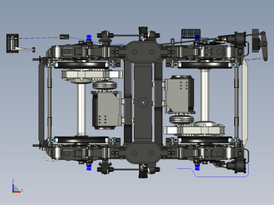
Task: Select the left traction motor housing
Action: [106, 110]
